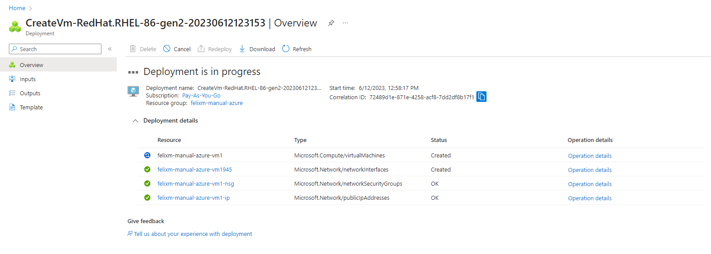The image size is (711, 254).
Task: Collapse the Deployment details section
Action: click(x=135, y=121)
